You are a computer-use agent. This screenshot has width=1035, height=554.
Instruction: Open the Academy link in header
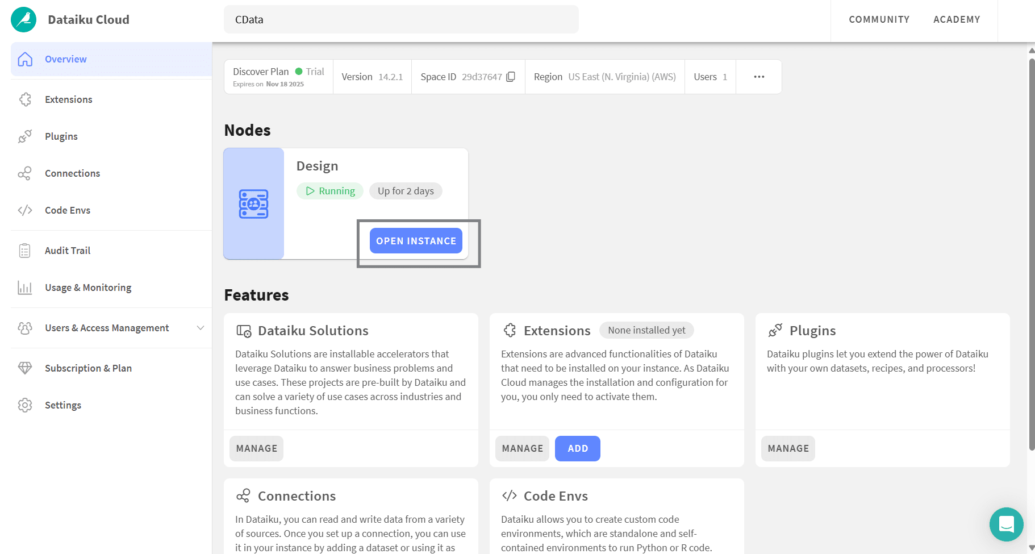pyautogui.click(x=957, y=19)
